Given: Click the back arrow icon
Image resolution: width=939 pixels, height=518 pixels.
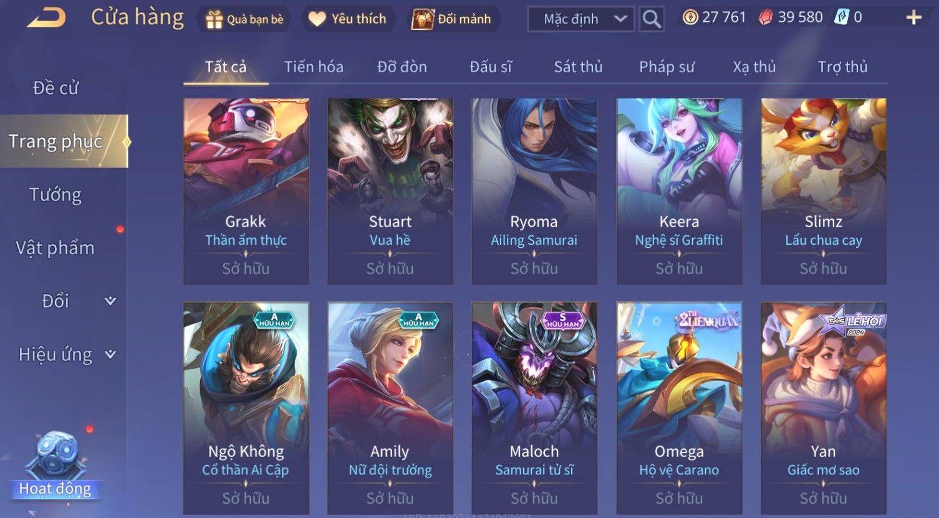Looking at the screenshot, I should (x=46, y=18).
